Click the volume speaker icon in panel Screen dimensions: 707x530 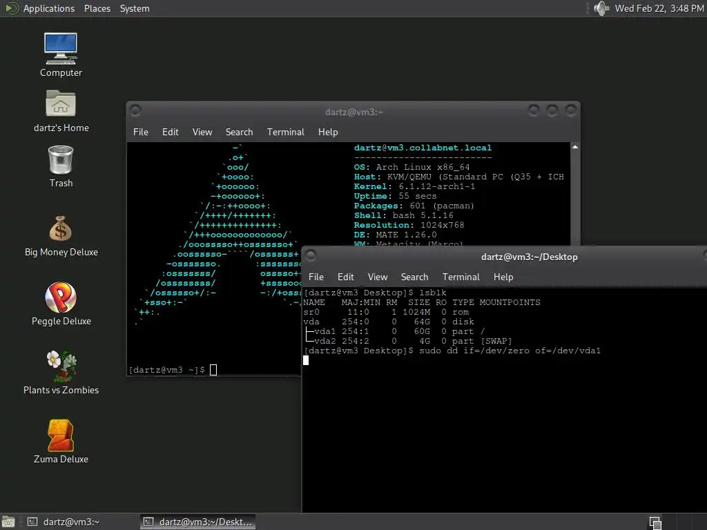tap(601, 8)
